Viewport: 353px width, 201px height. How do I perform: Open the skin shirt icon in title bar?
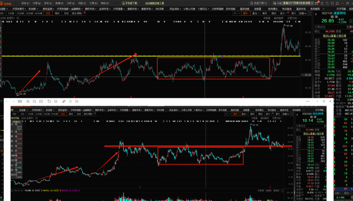(x=332, y=3)
